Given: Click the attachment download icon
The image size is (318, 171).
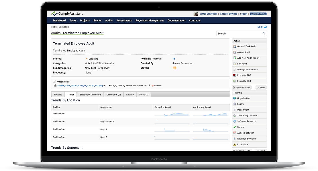Looking at the screenshot, I should (149, 85).
